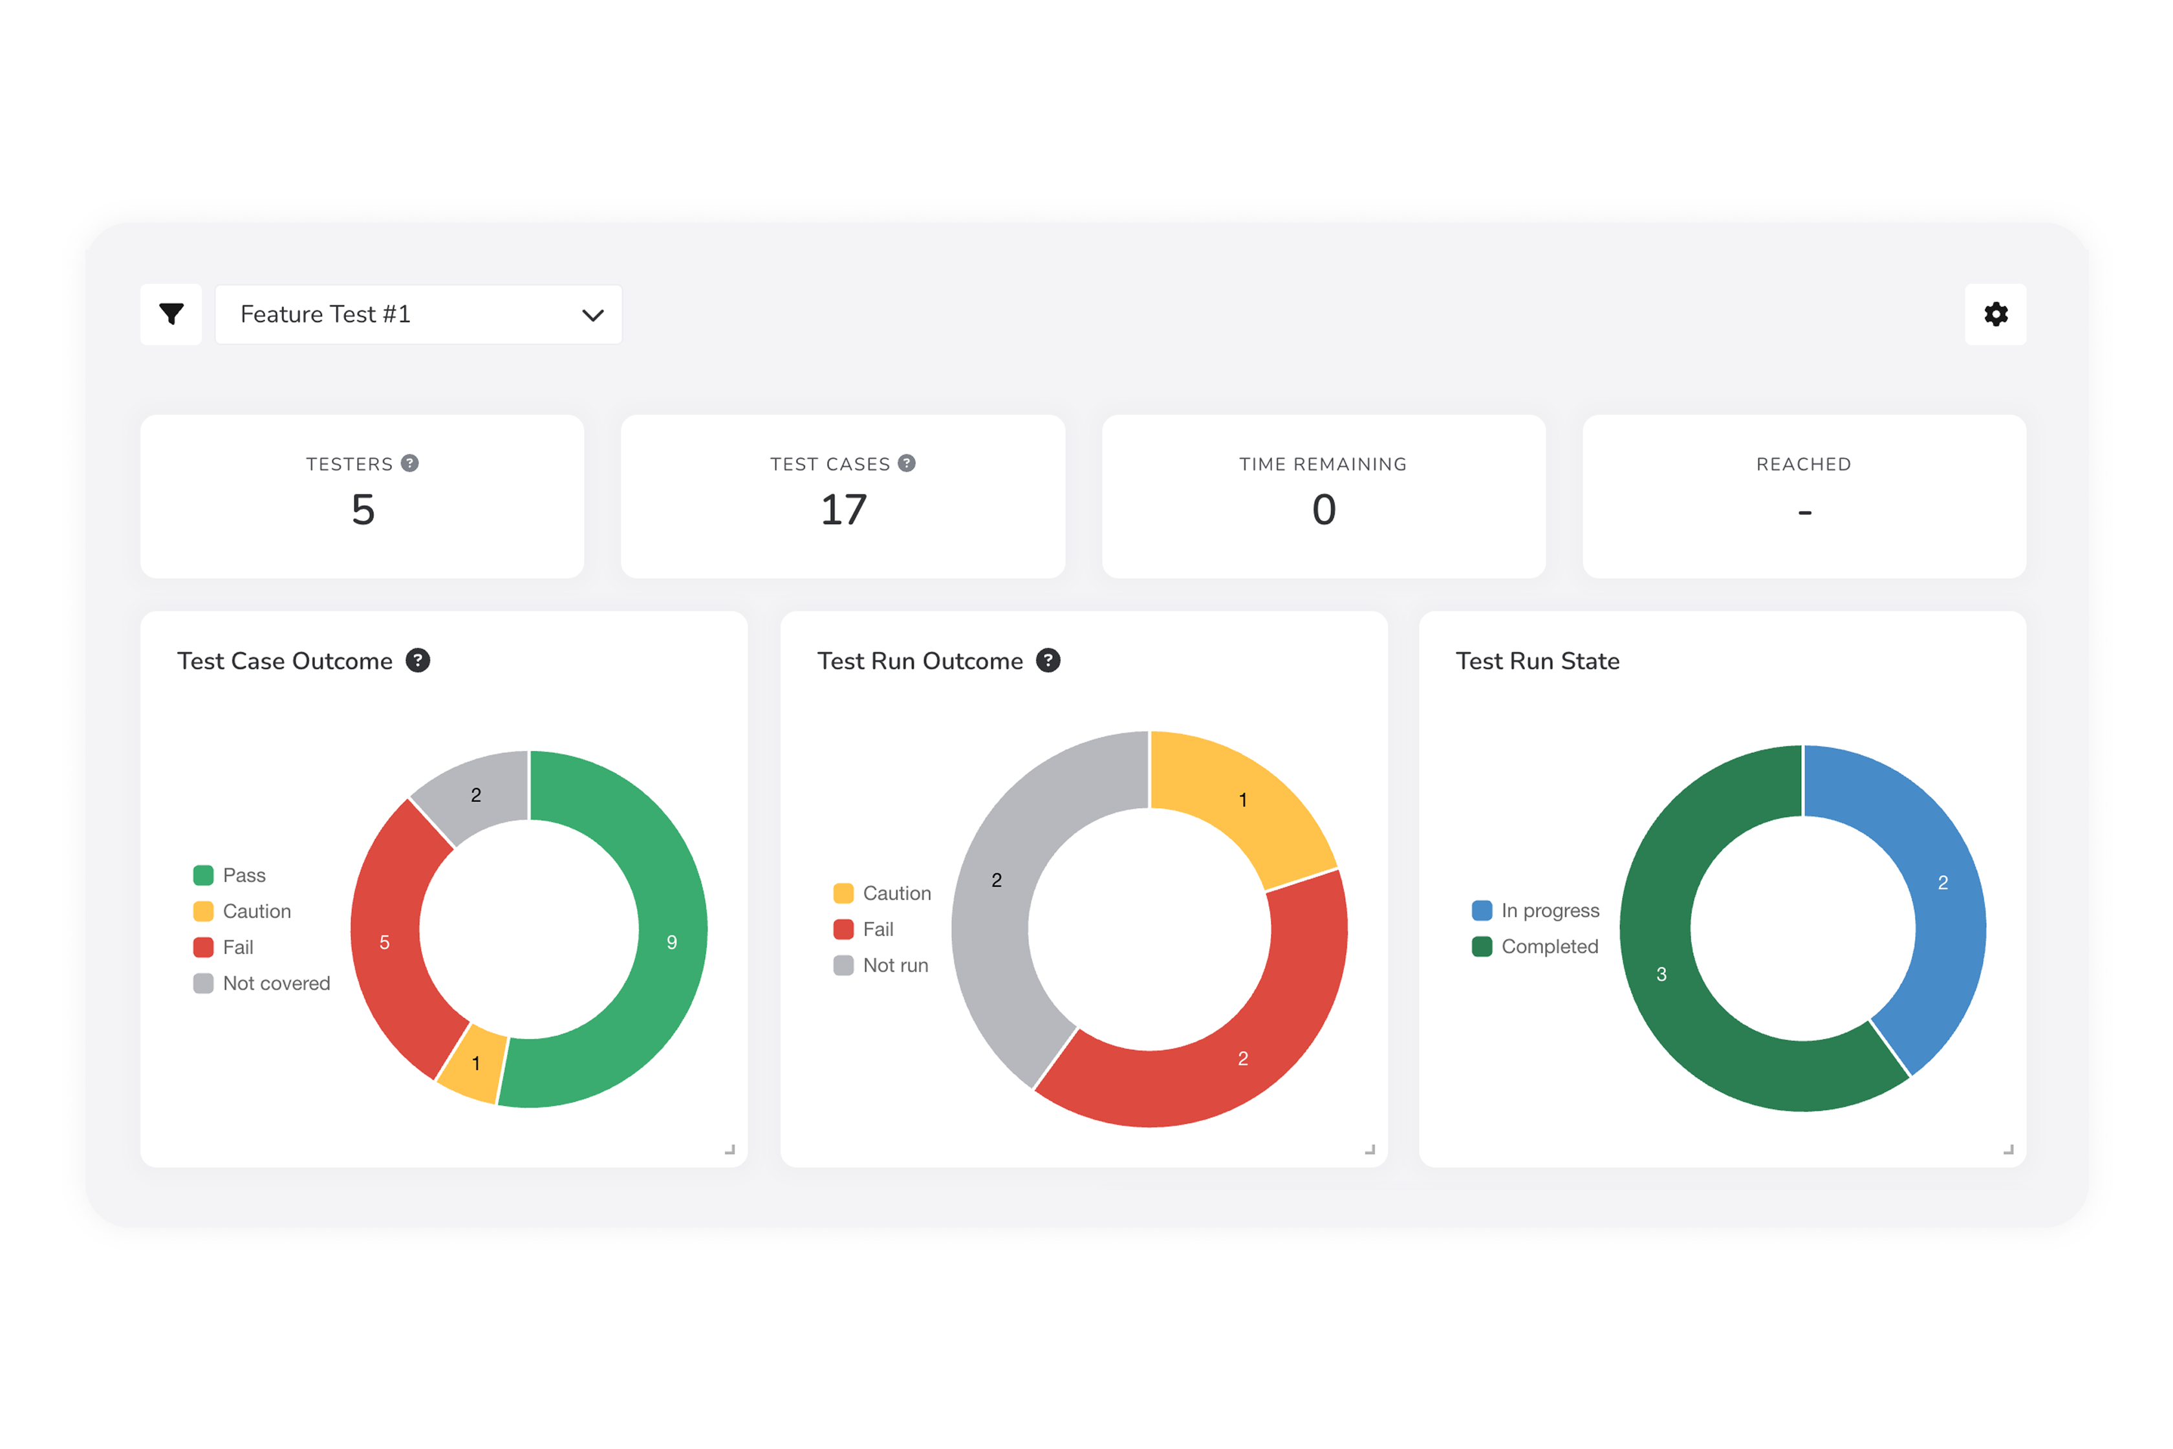Click the resize handle of Test Case Outcome chart
2173x1449 pixels.
(729, 1149)
